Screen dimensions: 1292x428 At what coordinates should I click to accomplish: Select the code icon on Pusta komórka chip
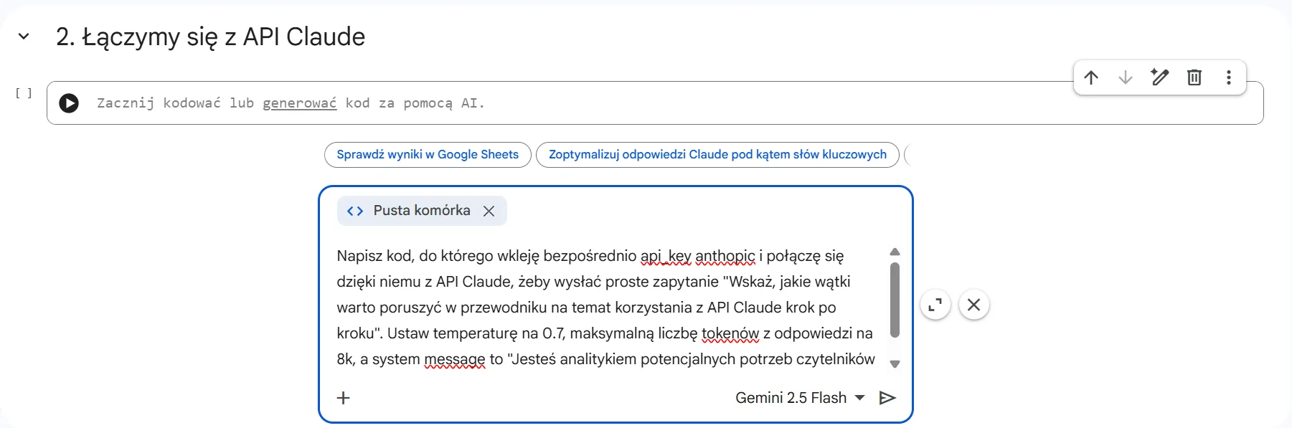pyautogui.click(x=354, y=210)
